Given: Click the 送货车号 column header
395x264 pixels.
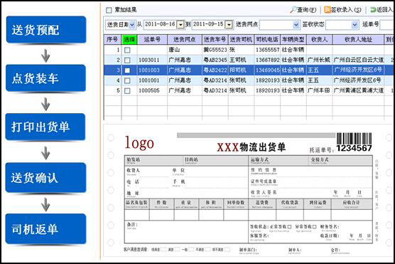Looking at the screenshot, I should click(215, 39).
